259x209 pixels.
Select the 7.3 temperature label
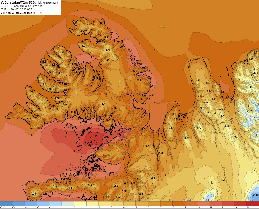[96, 78]
